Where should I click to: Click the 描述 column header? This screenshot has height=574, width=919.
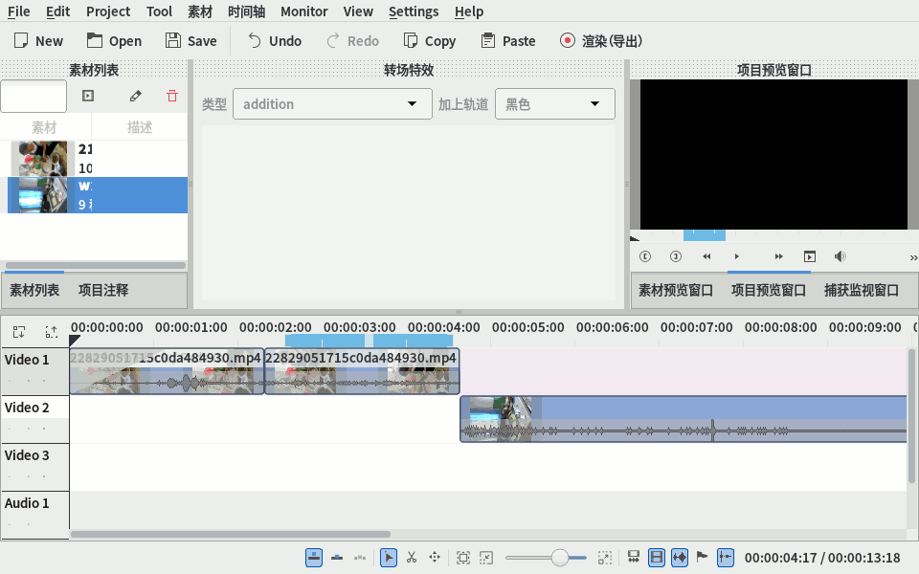pos(140,127)
